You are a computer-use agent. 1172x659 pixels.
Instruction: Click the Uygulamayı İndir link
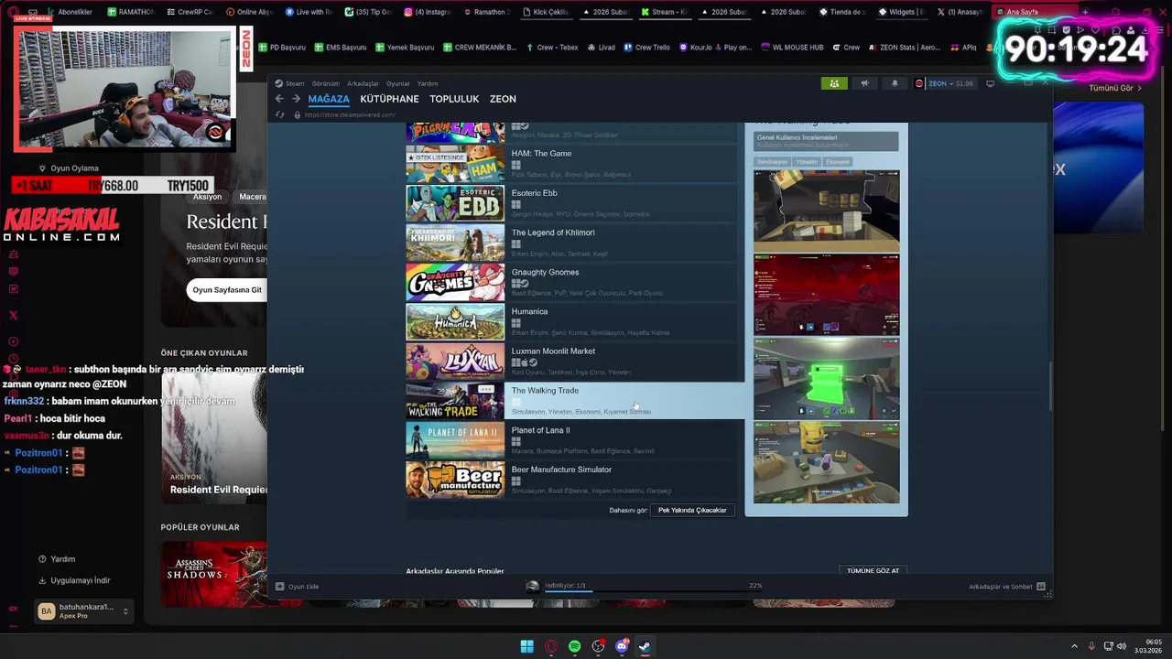tap(81, 580)
